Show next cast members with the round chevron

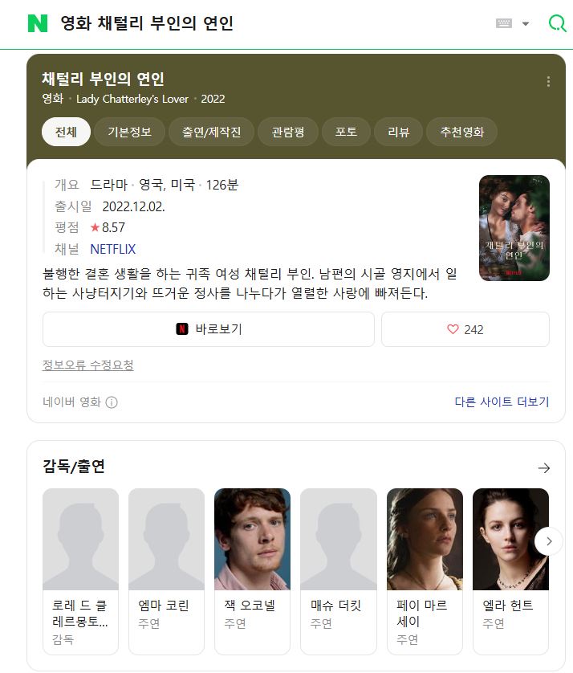click(549, 541)
